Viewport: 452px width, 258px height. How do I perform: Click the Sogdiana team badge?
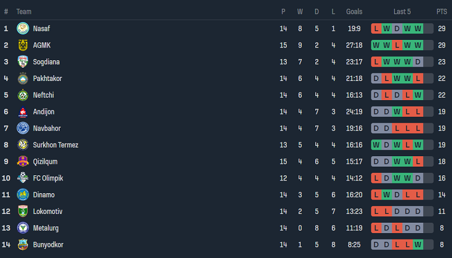click(x=23, y=62)
